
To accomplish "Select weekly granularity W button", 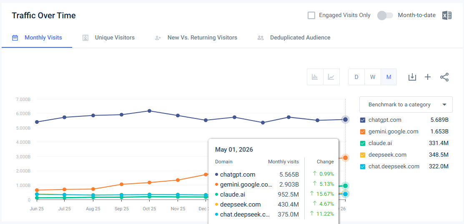I will click(373, 77).
